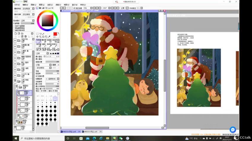Delete the selected layer trash icon
The height and width of the screenshot is (141, 252).
[25, 37]
